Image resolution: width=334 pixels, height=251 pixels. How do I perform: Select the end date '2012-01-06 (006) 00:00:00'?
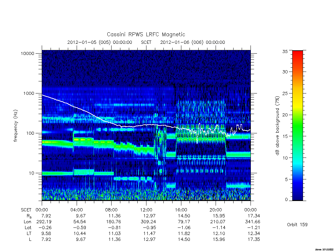(192, 42)
